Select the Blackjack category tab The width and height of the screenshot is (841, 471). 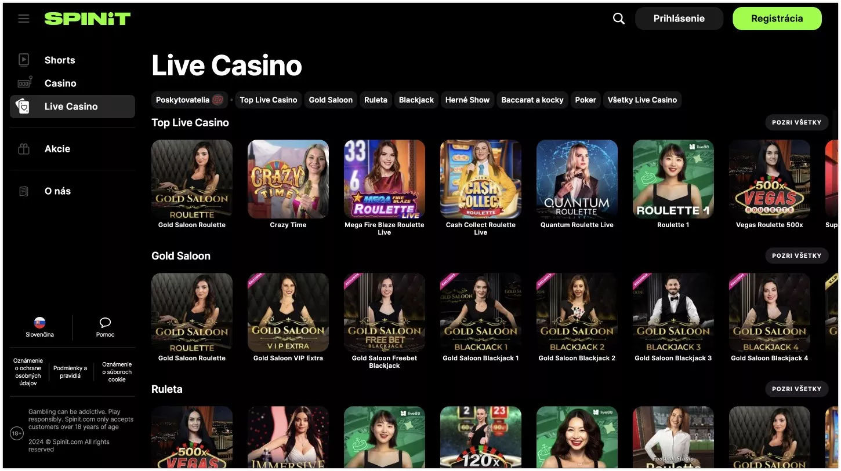(x=416, y=100)
